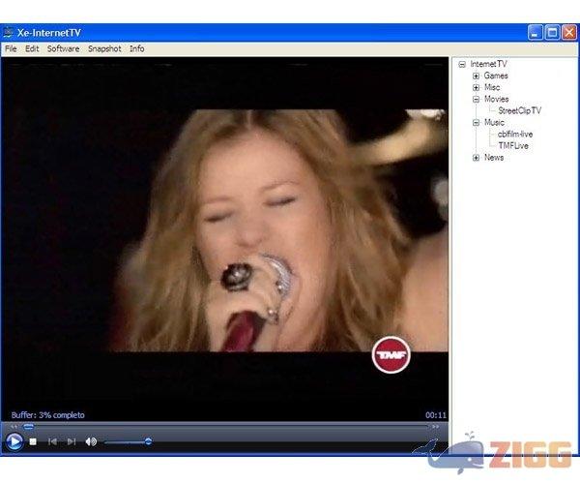Select the StreetClipTV channel
Screen dimensions: 580x484
(x=519, y=110)
